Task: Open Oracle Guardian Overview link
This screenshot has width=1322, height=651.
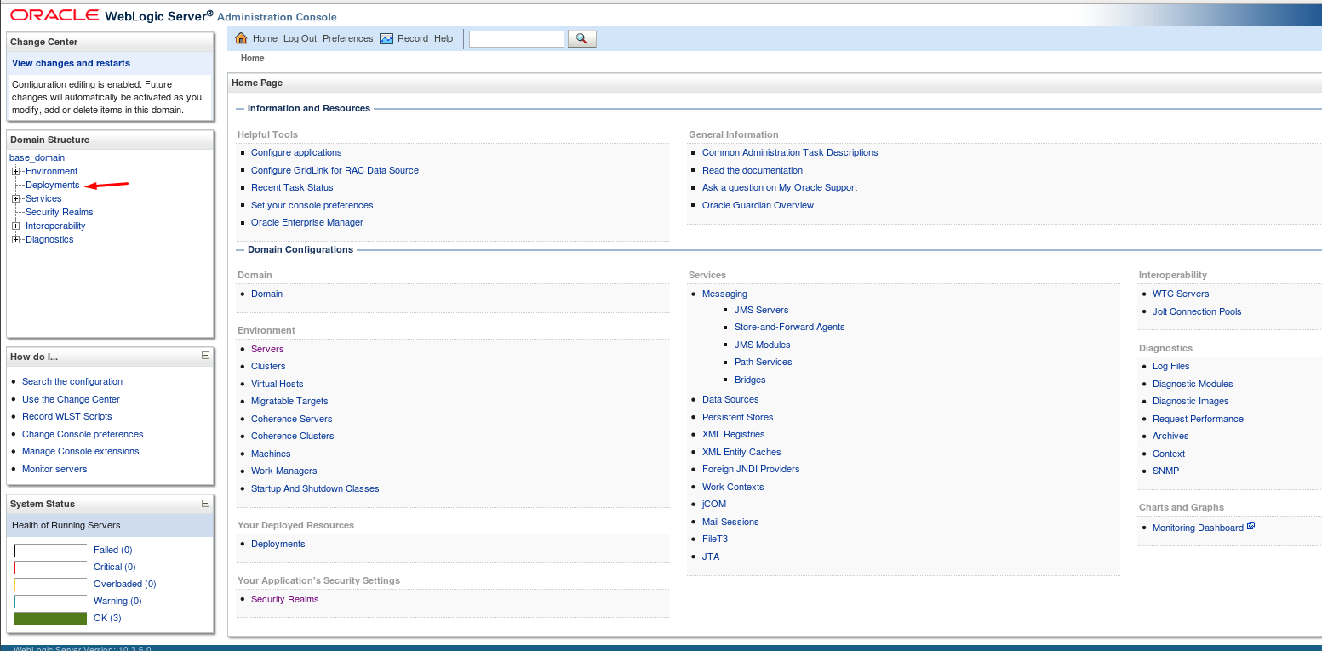Action: pyautogui.click(x=758, y=205)
